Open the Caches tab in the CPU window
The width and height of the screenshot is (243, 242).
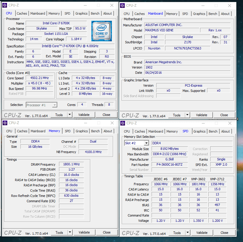tap(22, 13)
